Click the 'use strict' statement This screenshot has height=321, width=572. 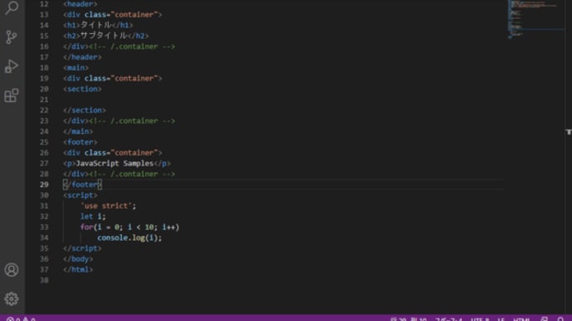(109, 206)
